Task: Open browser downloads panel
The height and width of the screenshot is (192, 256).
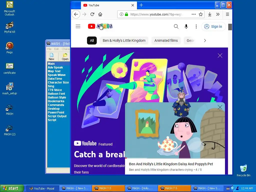Action: pyautogui.click(x=210, y=14)
